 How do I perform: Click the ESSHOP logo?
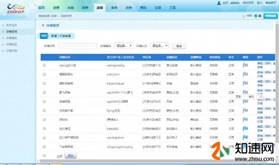click(16, 9)
